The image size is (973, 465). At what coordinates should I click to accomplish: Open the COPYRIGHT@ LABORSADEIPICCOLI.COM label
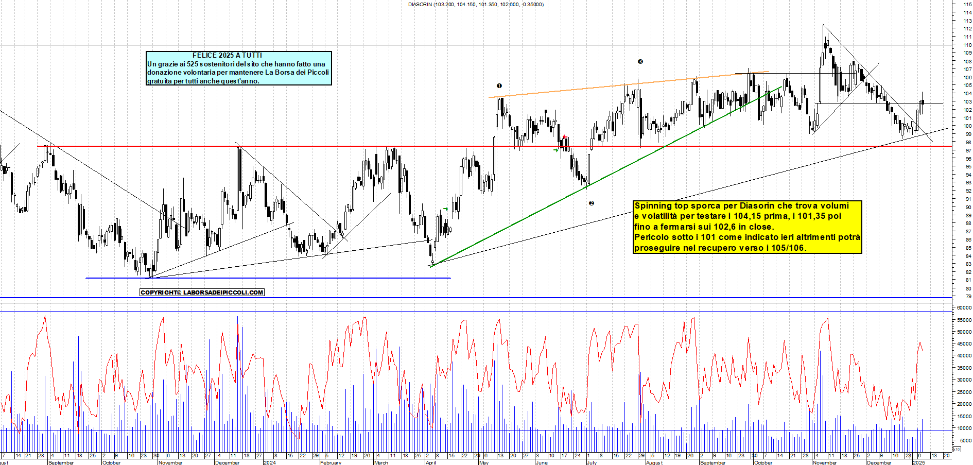tap(202, 292)
